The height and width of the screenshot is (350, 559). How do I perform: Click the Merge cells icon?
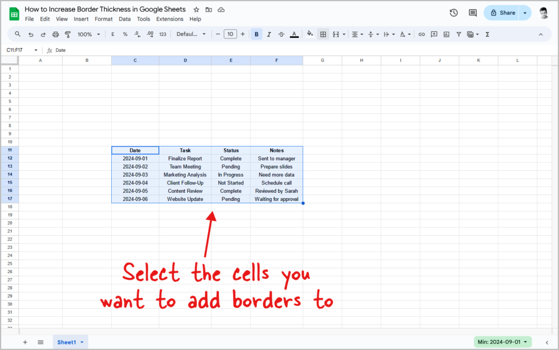click(x=336, y=34)
